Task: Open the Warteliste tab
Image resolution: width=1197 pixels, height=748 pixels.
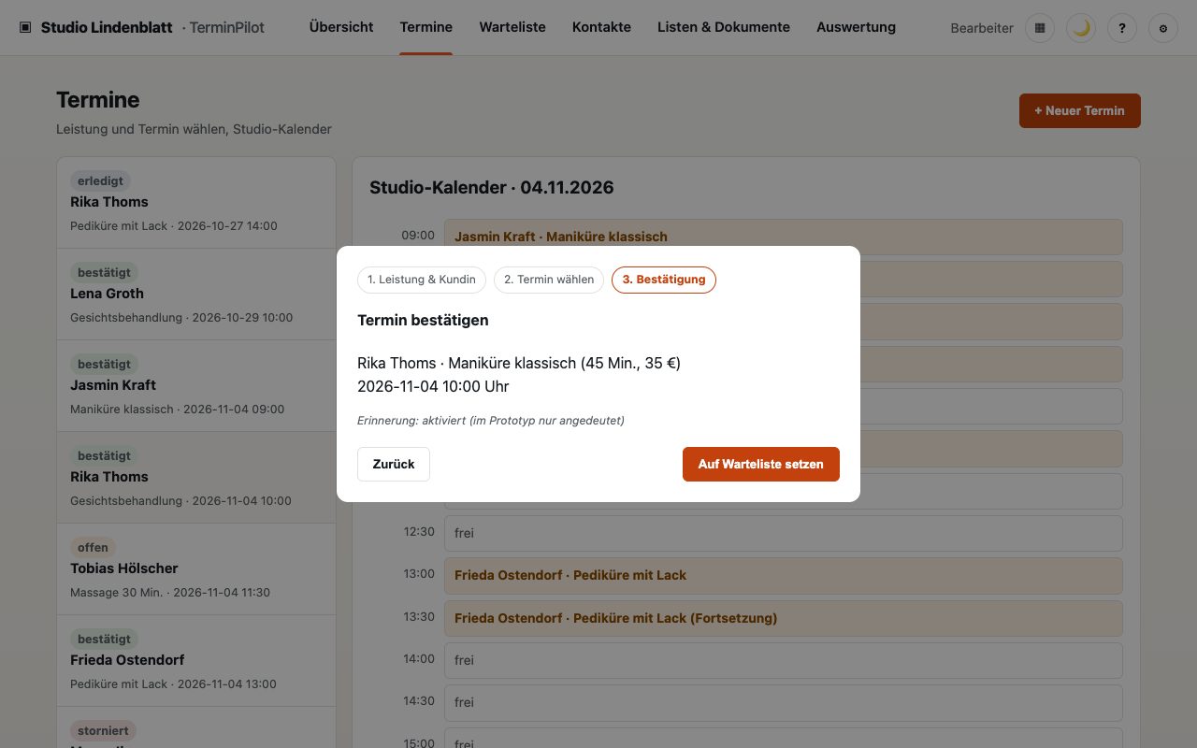Action: click(x=512, y=27)
